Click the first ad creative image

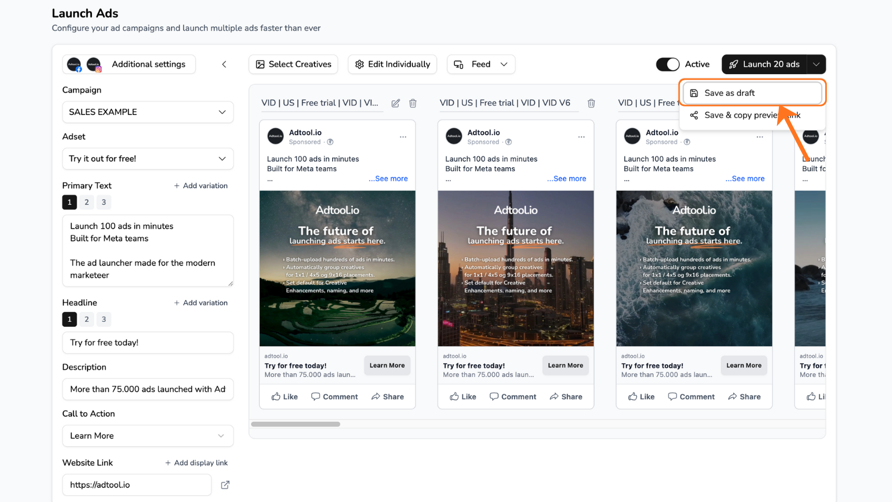(x=337, y=269)
